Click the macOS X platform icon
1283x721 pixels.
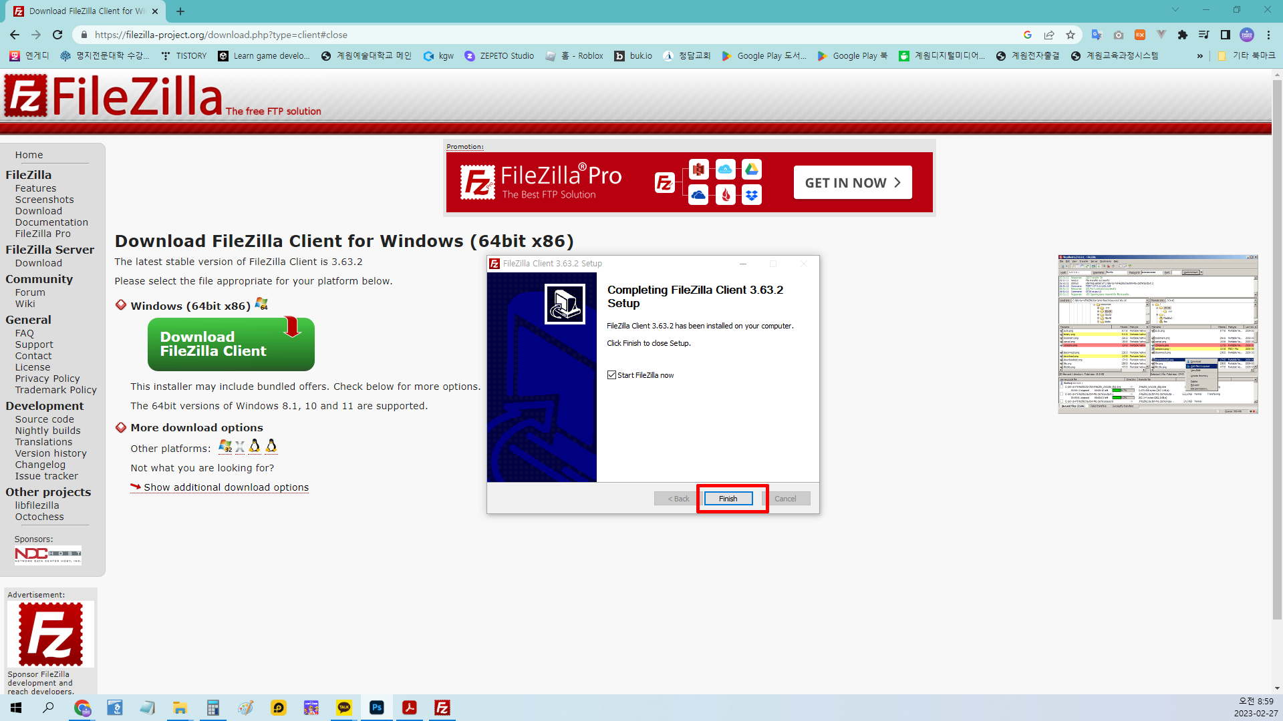[240, 447]
